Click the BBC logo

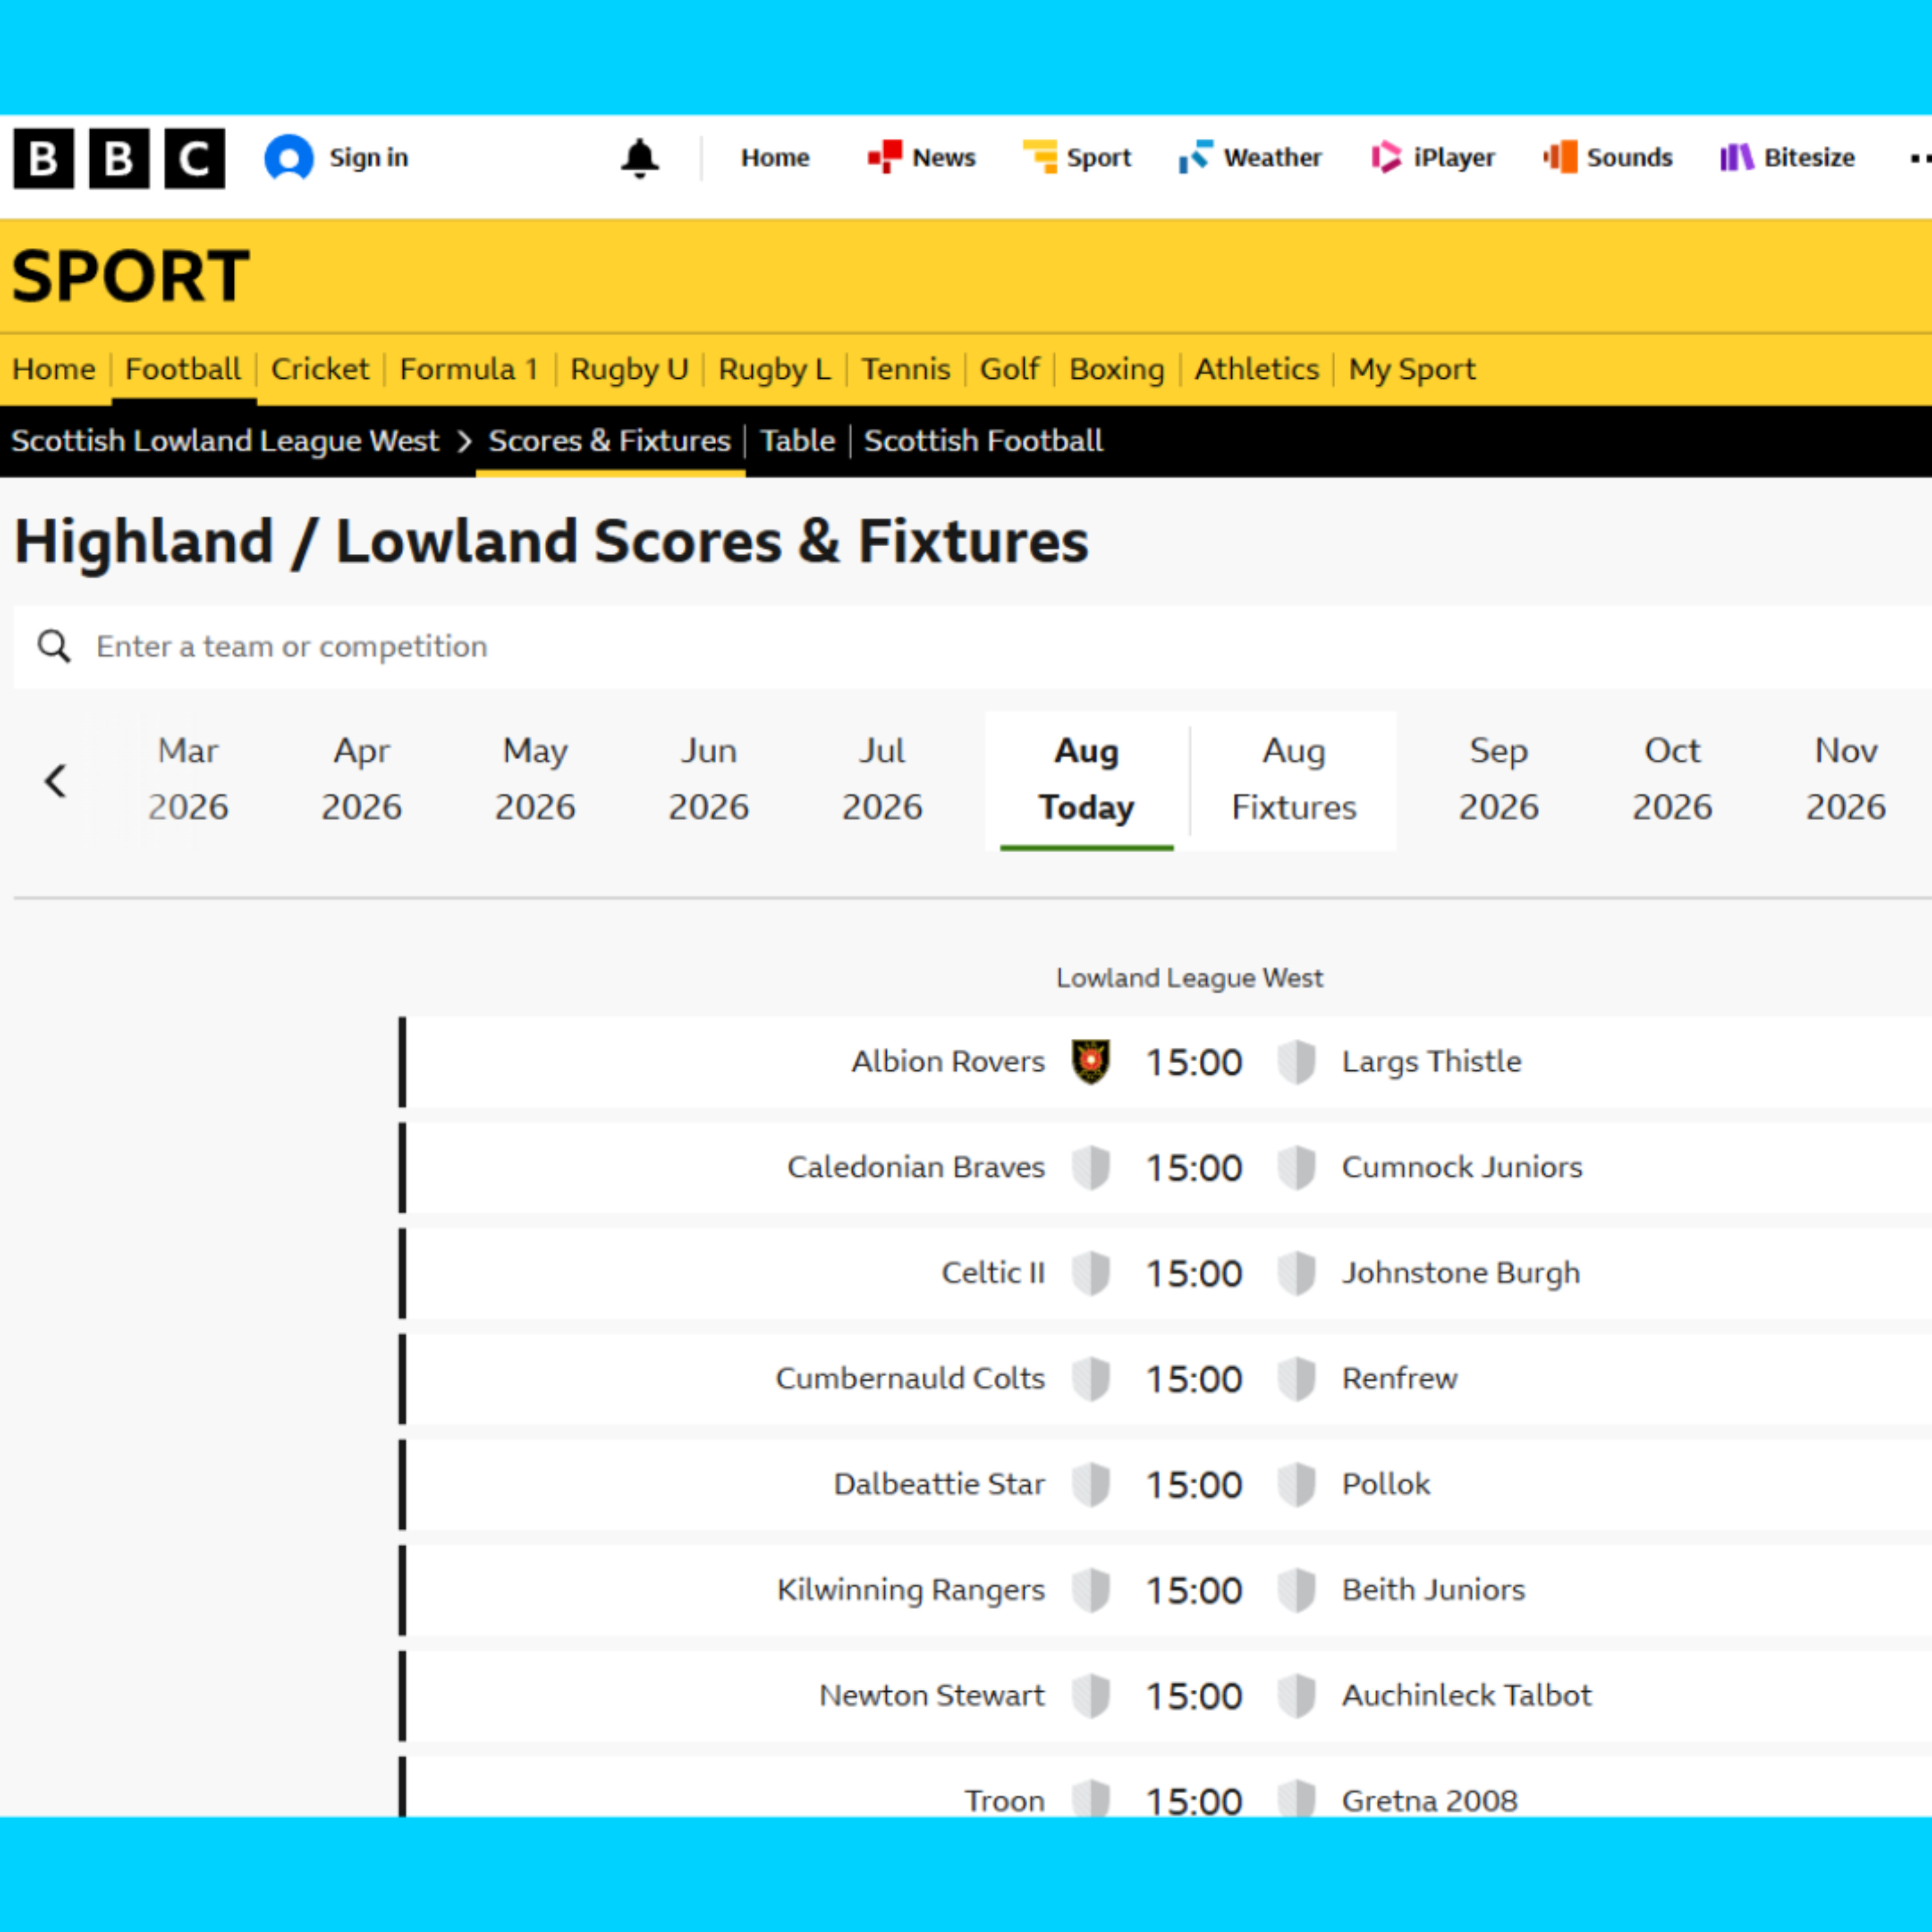119,158
